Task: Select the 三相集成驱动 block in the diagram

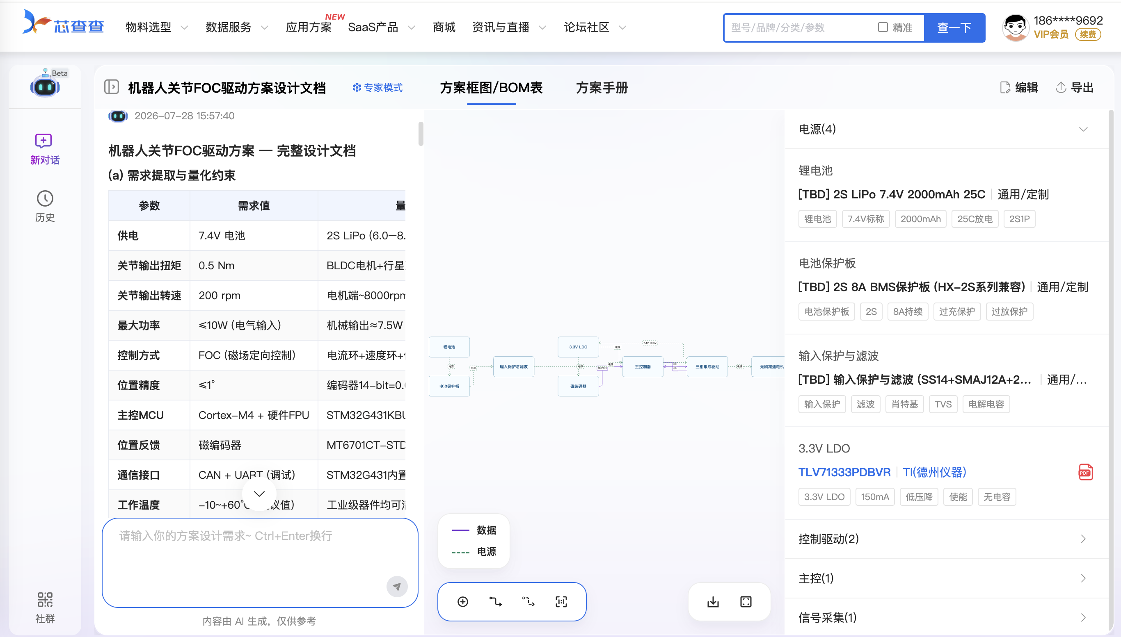Action: [707, 366]
